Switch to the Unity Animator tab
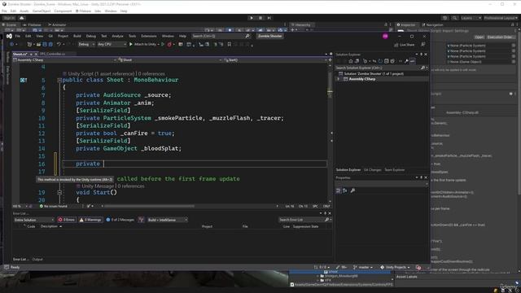The width and height of the screenshot is (521, 293). coord(57,25)
